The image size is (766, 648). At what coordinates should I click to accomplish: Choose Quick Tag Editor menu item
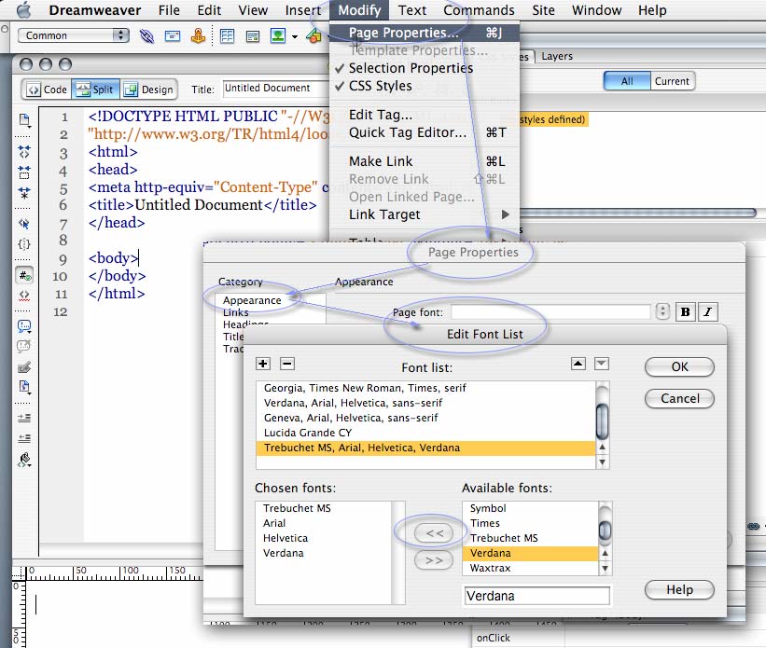424,132
